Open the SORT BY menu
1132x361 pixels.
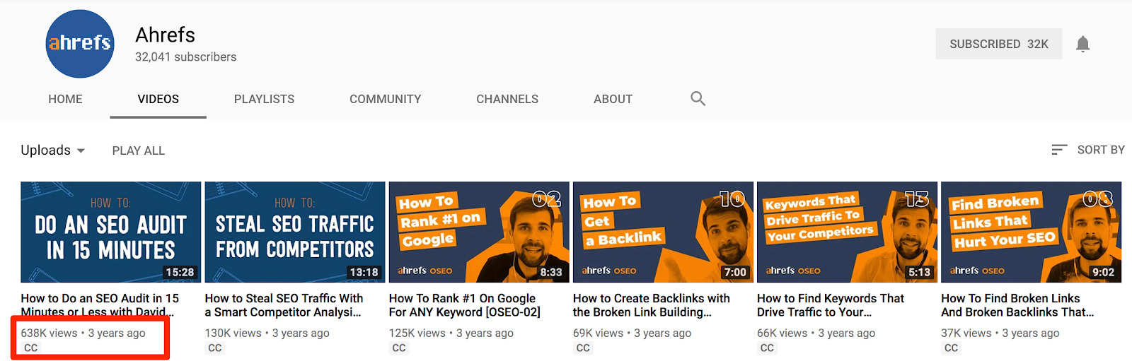coord(1088,150)
